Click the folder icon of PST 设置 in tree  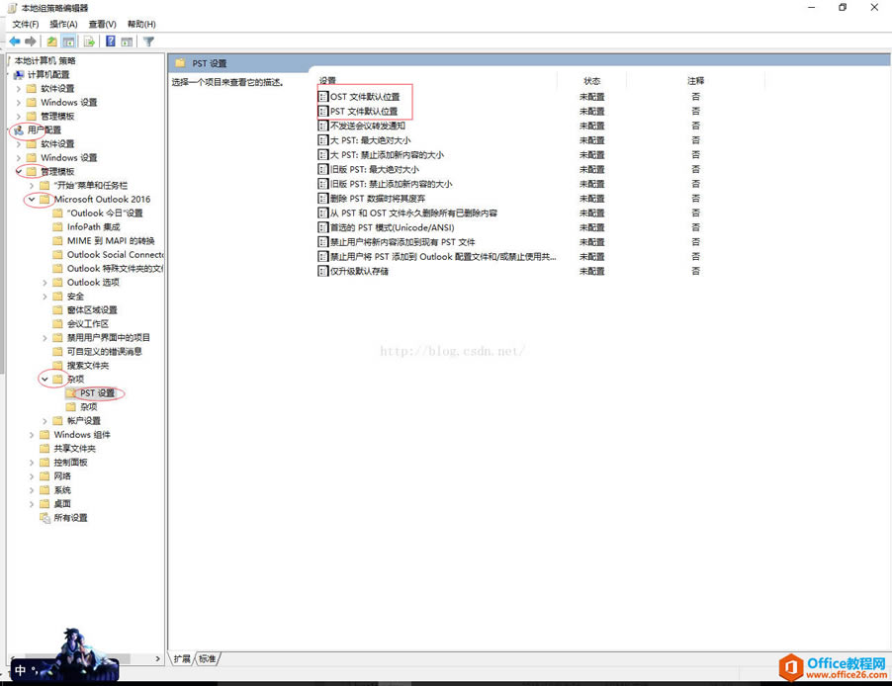[70, 393]
